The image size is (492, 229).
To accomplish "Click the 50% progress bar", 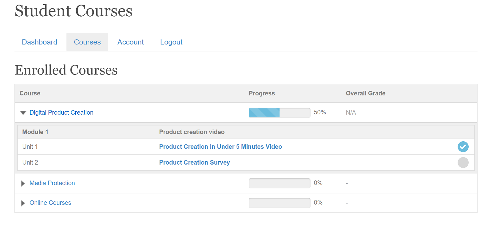I will pyautogui.click(x=280, y=113).
